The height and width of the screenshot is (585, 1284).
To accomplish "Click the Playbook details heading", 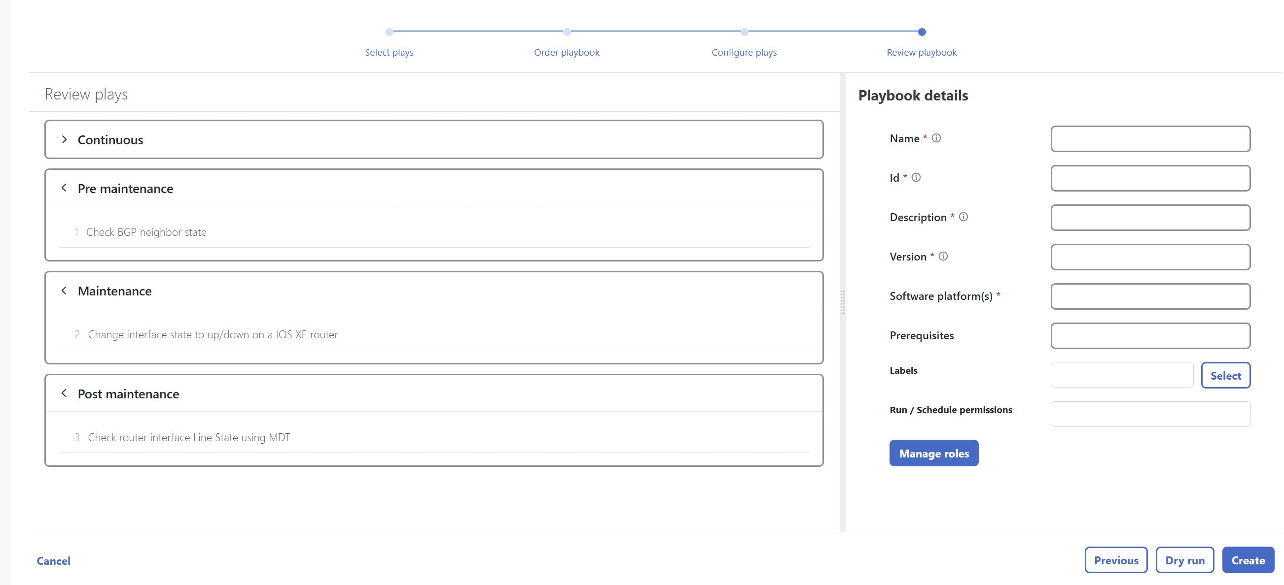I will click(913, 96).
